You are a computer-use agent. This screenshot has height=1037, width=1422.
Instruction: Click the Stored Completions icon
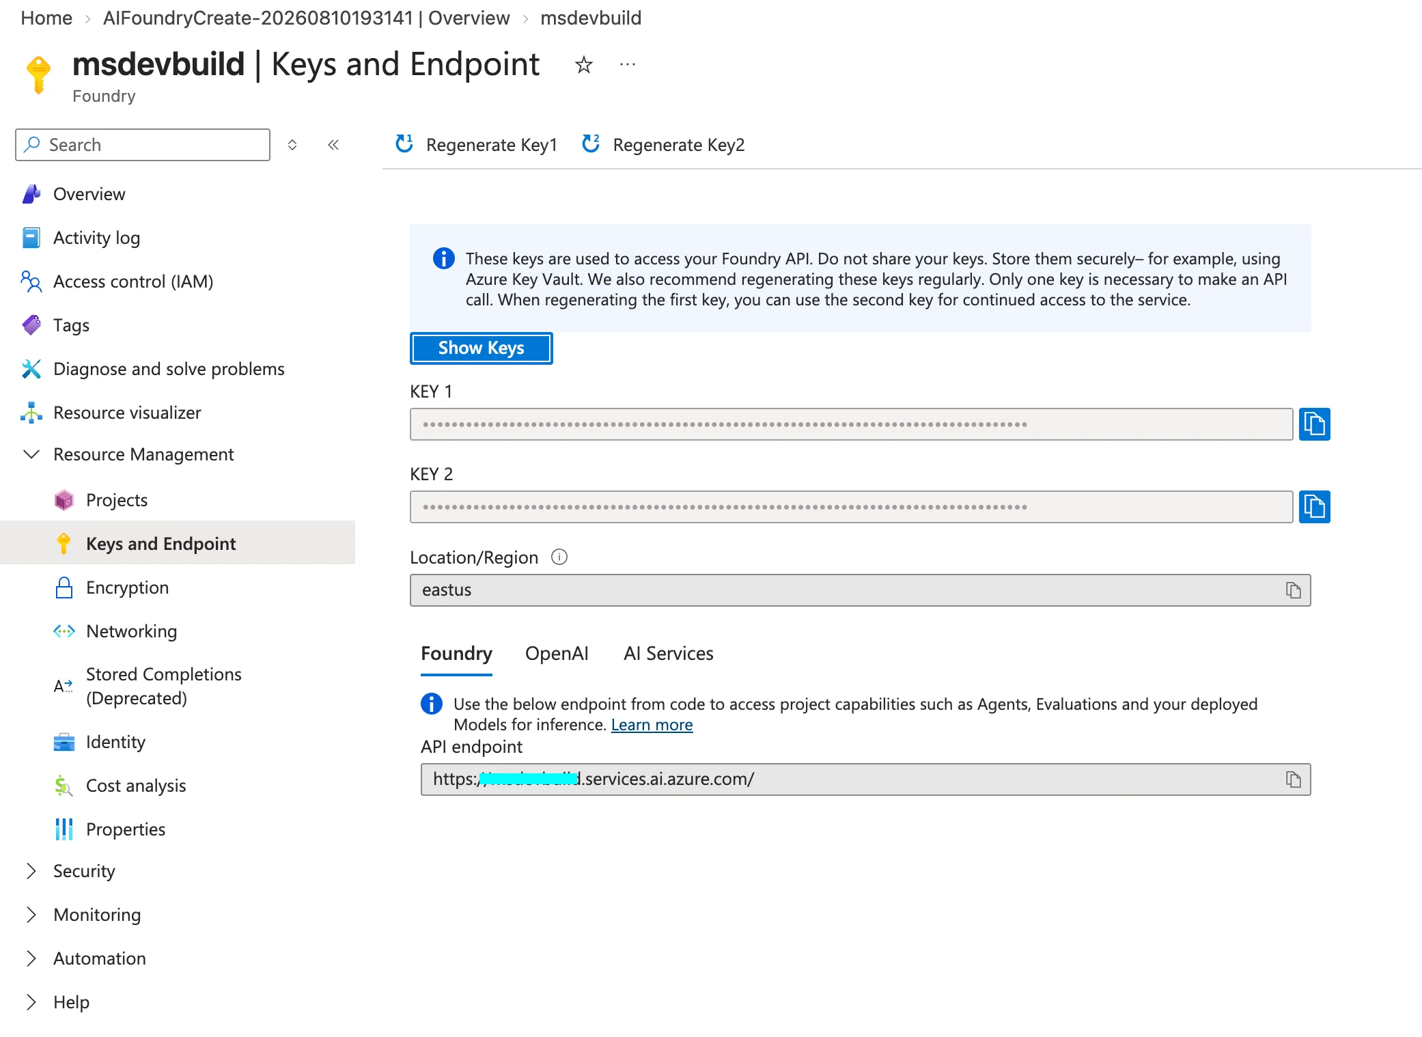64,686
